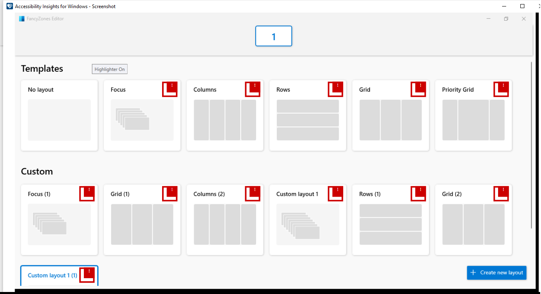Select the Grid template card
Image resolution: width=541 pixels, height=294 pixels.
[391, 116]
